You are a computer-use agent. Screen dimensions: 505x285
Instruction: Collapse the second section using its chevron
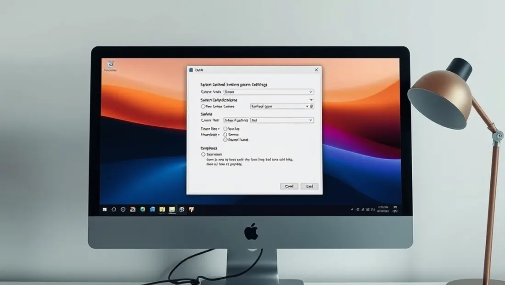[311, 100]
